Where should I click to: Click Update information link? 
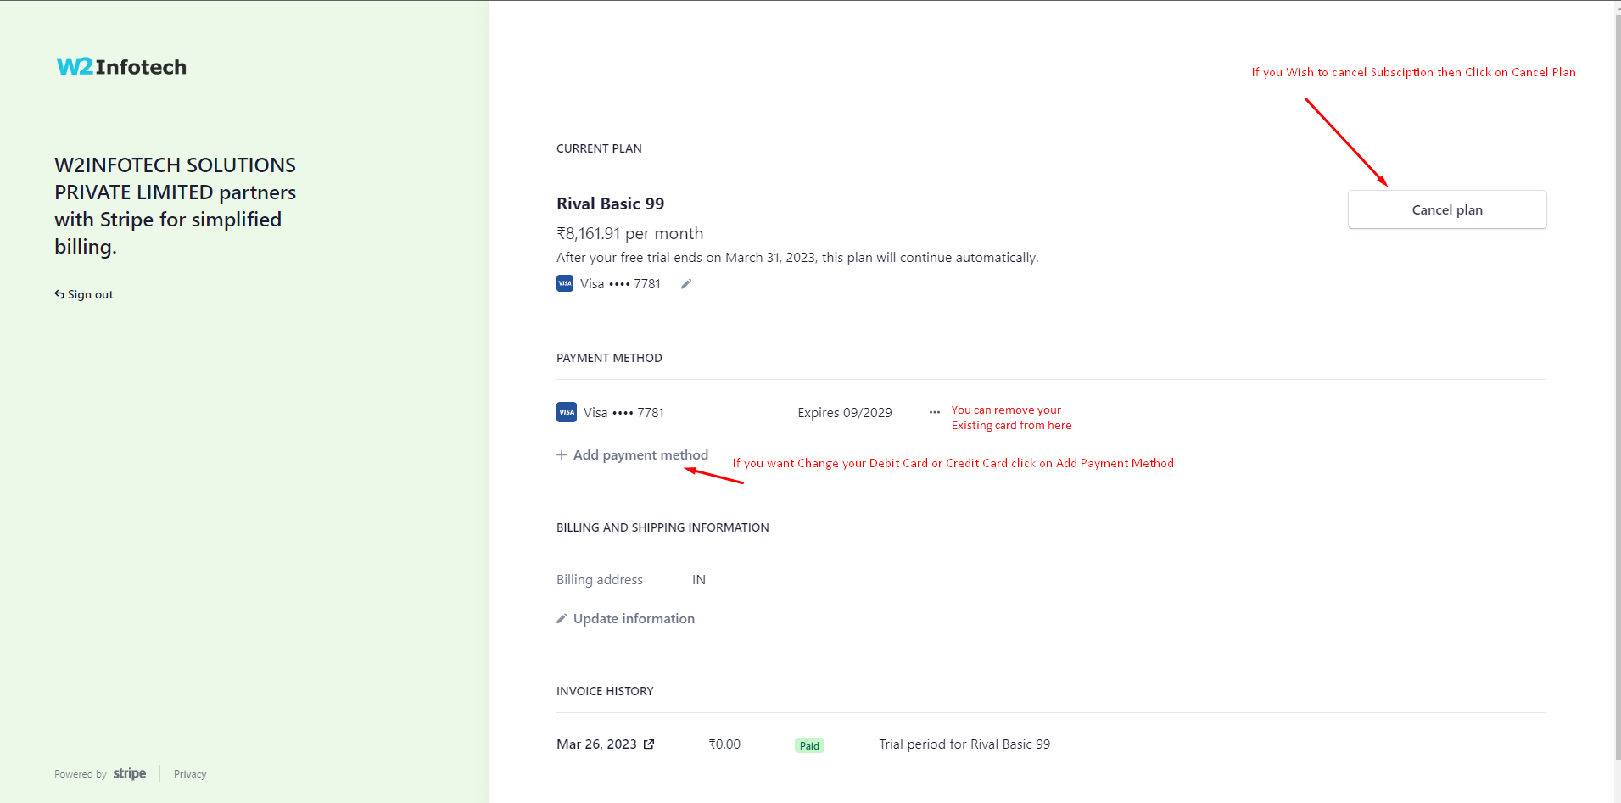coord(625,619)
